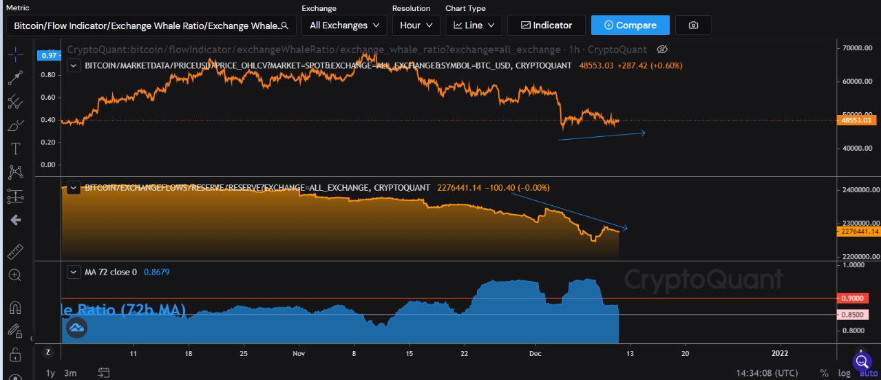This screenshot has height=380, width=881.
Task: Click the exchange reserve legend title
Action: point(257,187)
